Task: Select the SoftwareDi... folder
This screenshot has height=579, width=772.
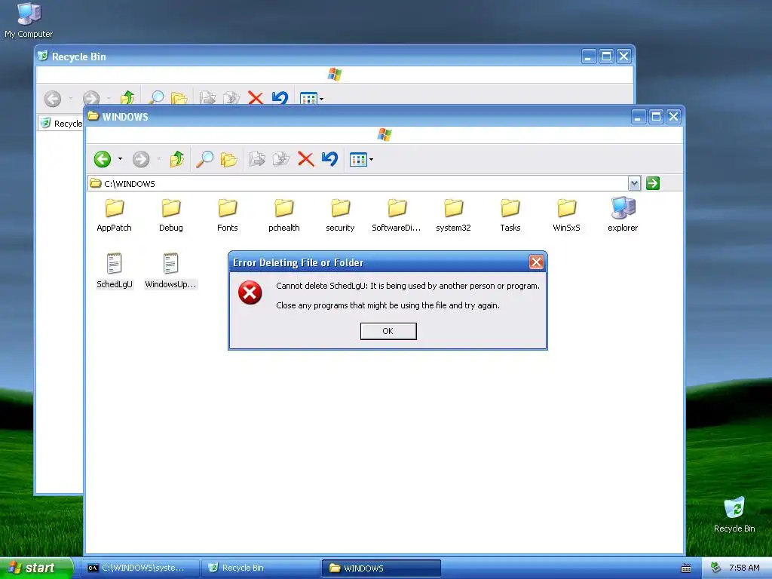Action: click(397, 215)
